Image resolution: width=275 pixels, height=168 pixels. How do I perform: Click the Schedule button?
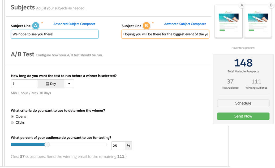click(243, 103)
